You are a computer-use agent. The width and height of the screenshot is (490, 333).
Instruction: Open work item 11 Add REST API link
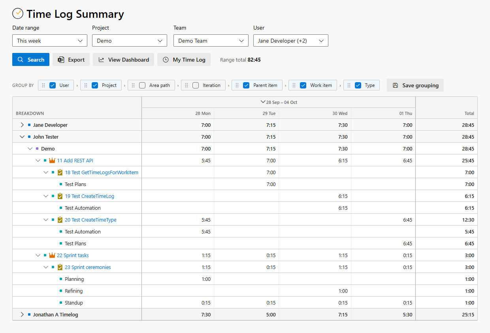click(75, 160)
